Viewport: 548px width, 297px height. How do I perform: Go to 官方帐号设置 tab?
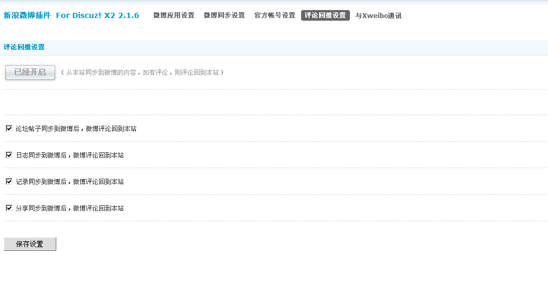(275, 15)
